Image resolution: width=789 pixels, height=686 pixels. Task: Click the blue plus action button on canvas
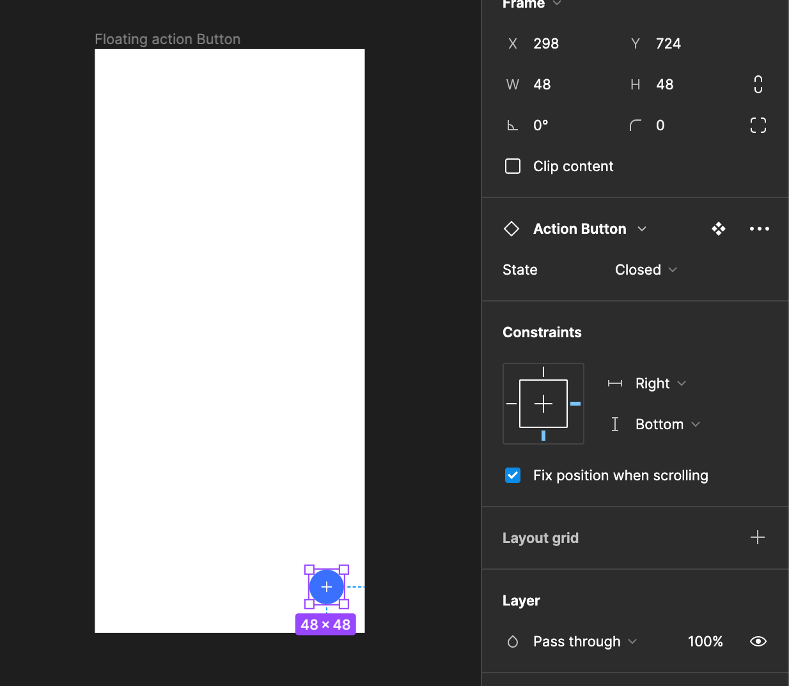pyautogui.click(x=327, y=586)
